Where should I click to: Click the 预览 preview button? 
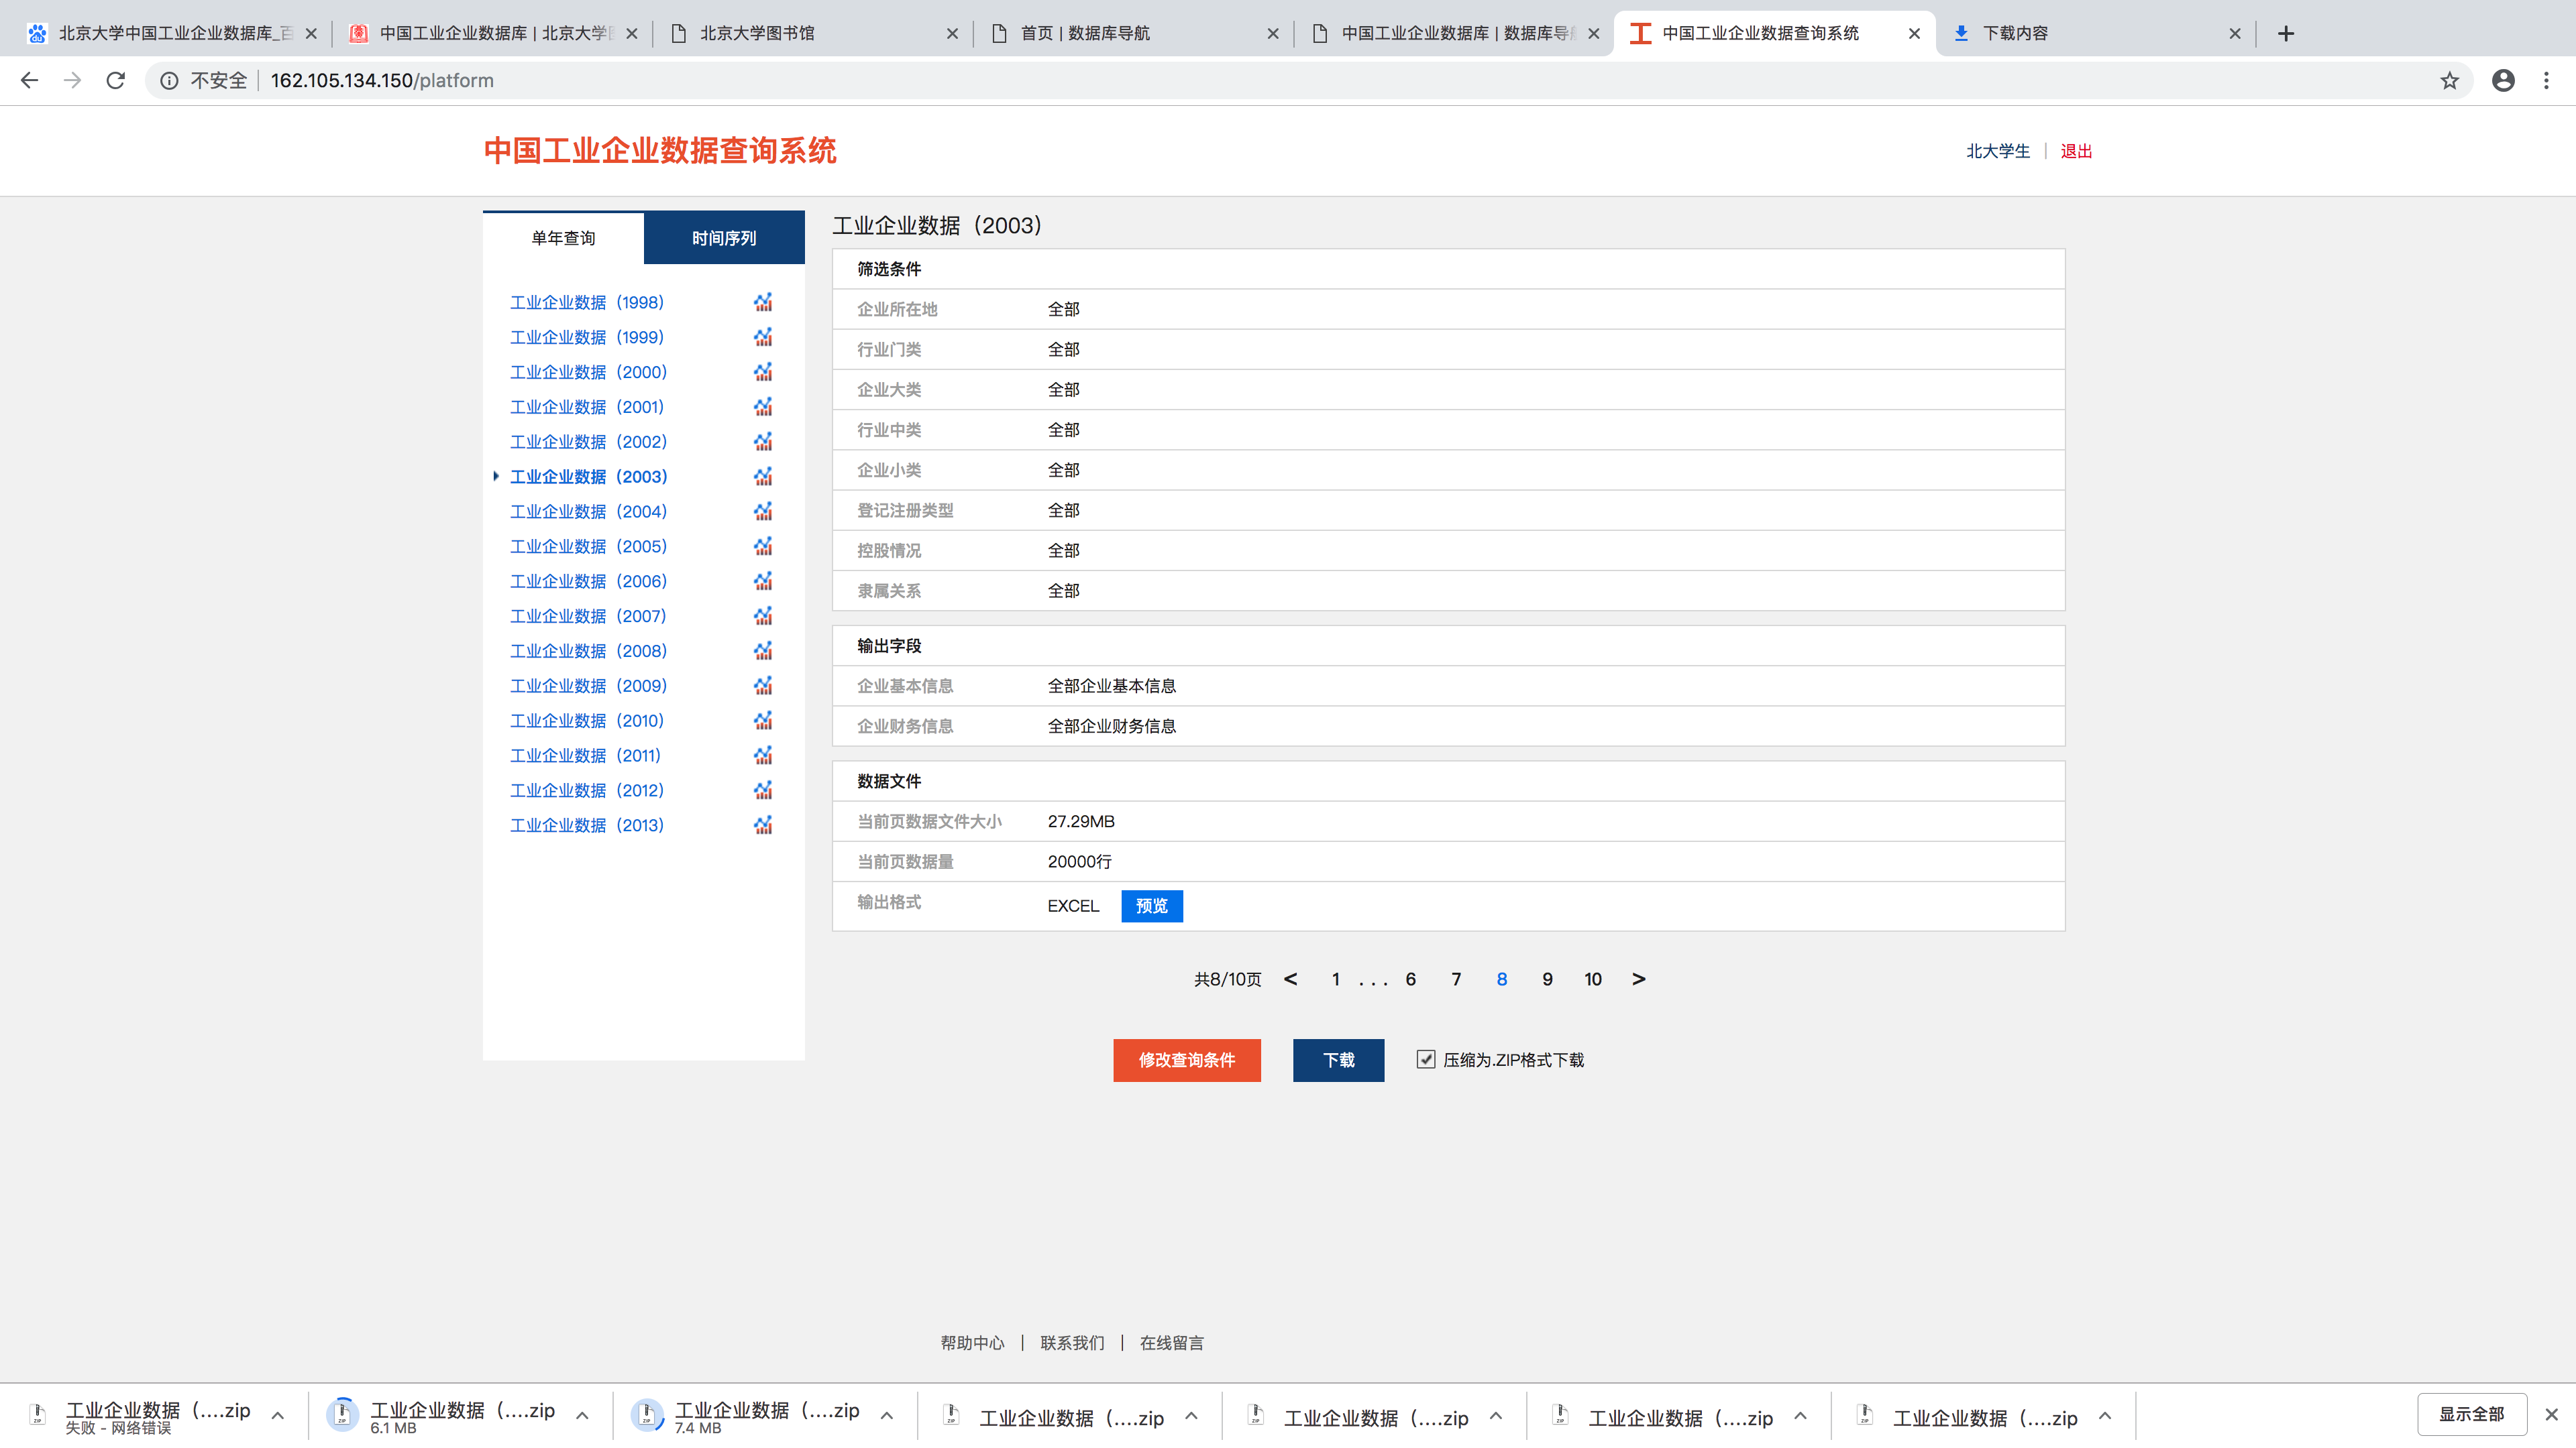[1151, 906]
